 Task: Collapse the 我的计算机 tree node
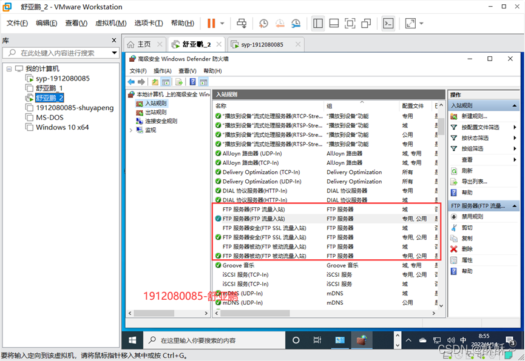tap(9, 69)
